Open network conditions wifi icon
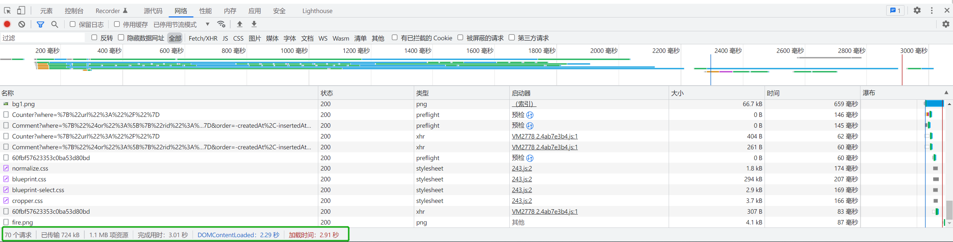953x242 pixels. (x=221, y=24)
